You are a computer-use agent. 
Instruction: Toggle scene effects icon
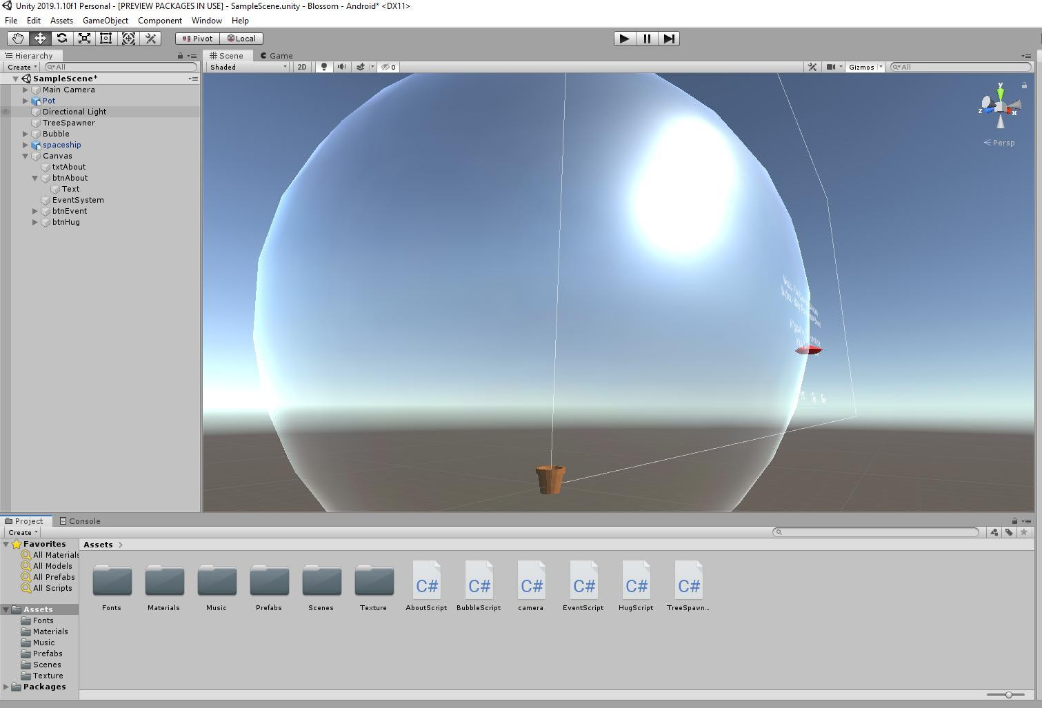[360, 67]
